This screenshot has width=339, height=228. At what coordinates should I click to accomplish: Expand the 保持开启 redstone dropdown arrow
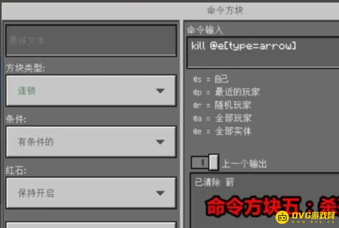pos(160,193)
